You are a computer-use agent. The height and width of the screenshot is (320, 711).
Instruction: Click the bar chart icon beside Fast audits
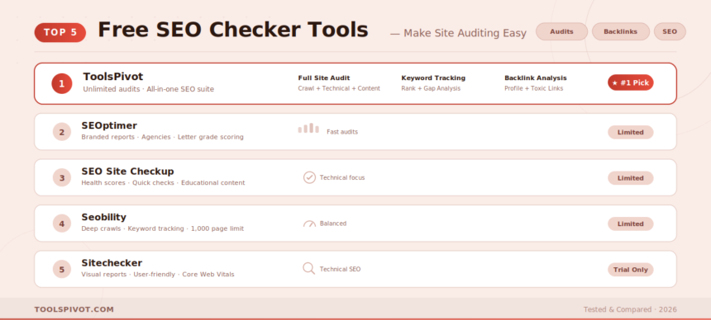click(x=308, y=129)
